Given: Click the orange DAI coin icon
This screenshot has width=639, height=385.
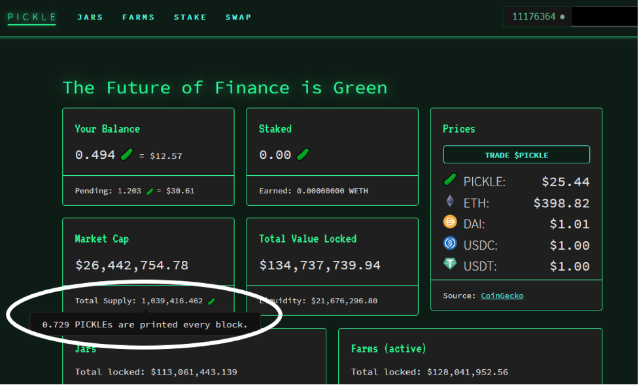Looking at the screenshot, I should tap(450, 222).
